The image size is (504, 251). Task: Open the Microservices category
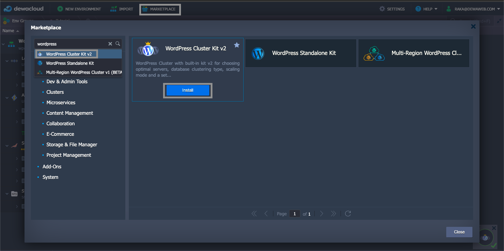pyautogui.click(x=61, y=103)
